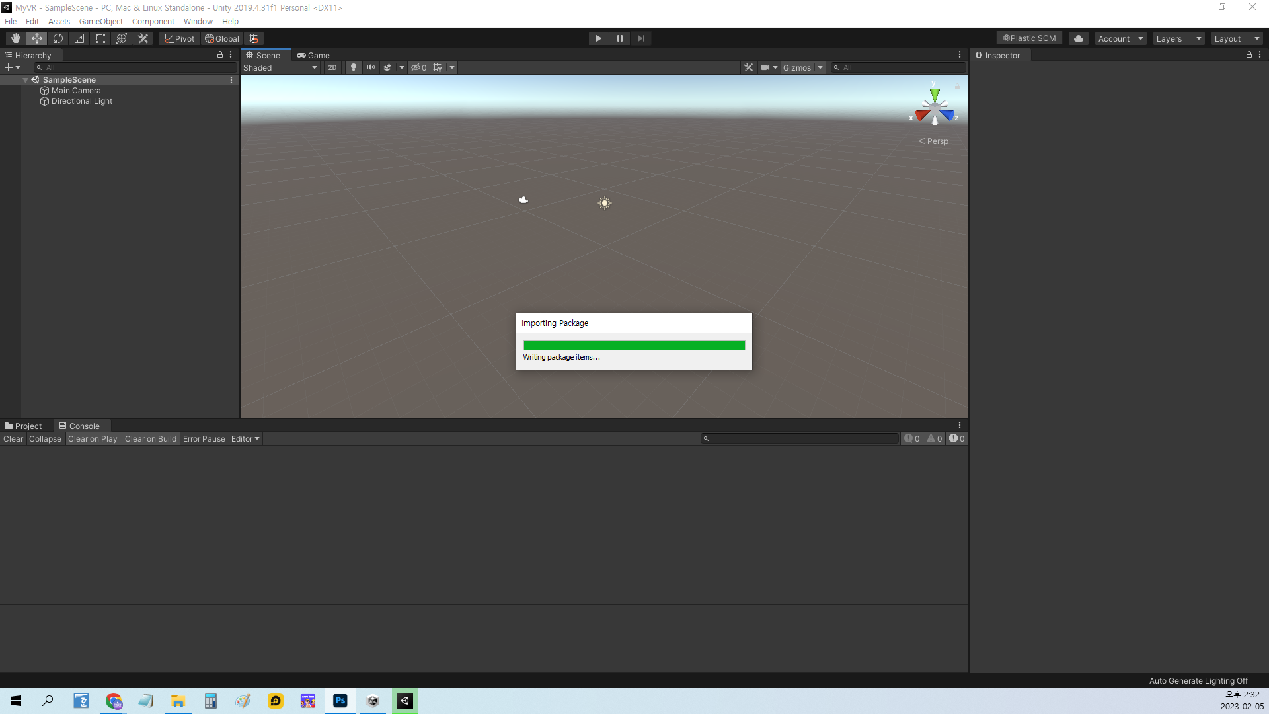Select the Hand tool in toolbar
Screen dimensions: 1269x714
pyautogui.click(x=16, y=38)
